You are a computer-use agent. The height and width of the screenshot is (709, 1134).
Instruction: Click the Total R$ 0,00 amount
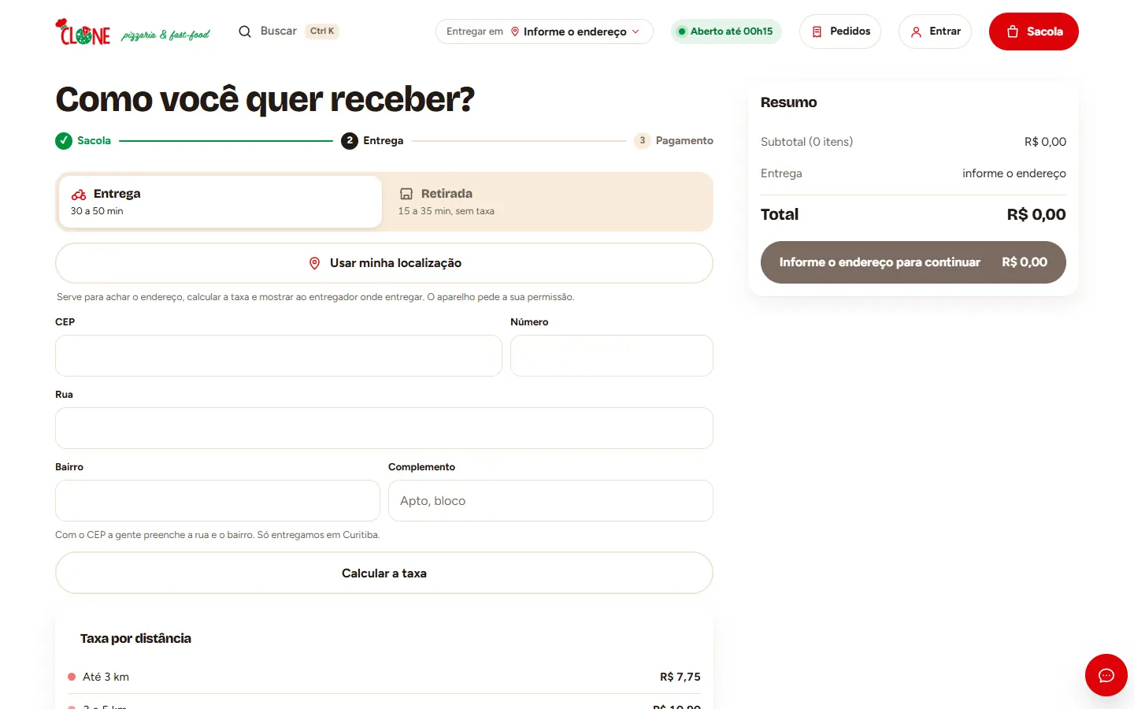[x=1036, y=214]
